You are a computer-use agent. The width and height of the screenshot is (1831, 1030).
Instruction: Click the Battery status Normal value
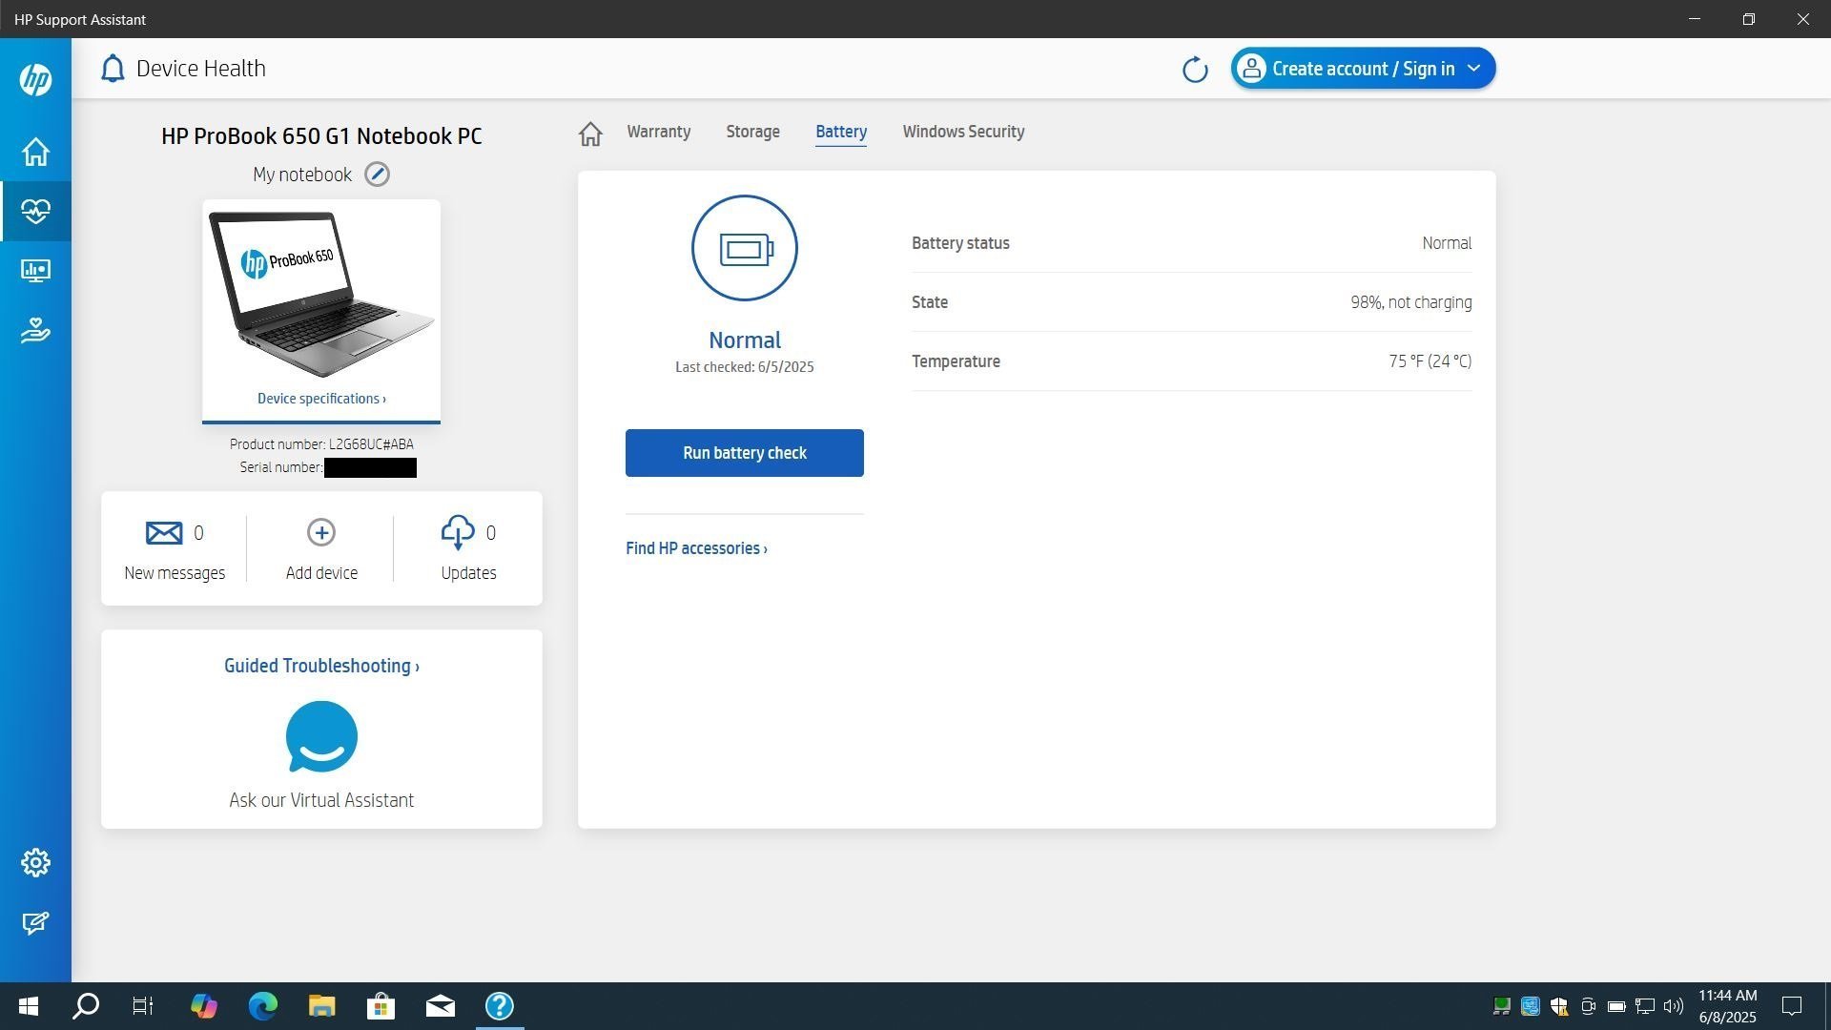coord(1447,243)
